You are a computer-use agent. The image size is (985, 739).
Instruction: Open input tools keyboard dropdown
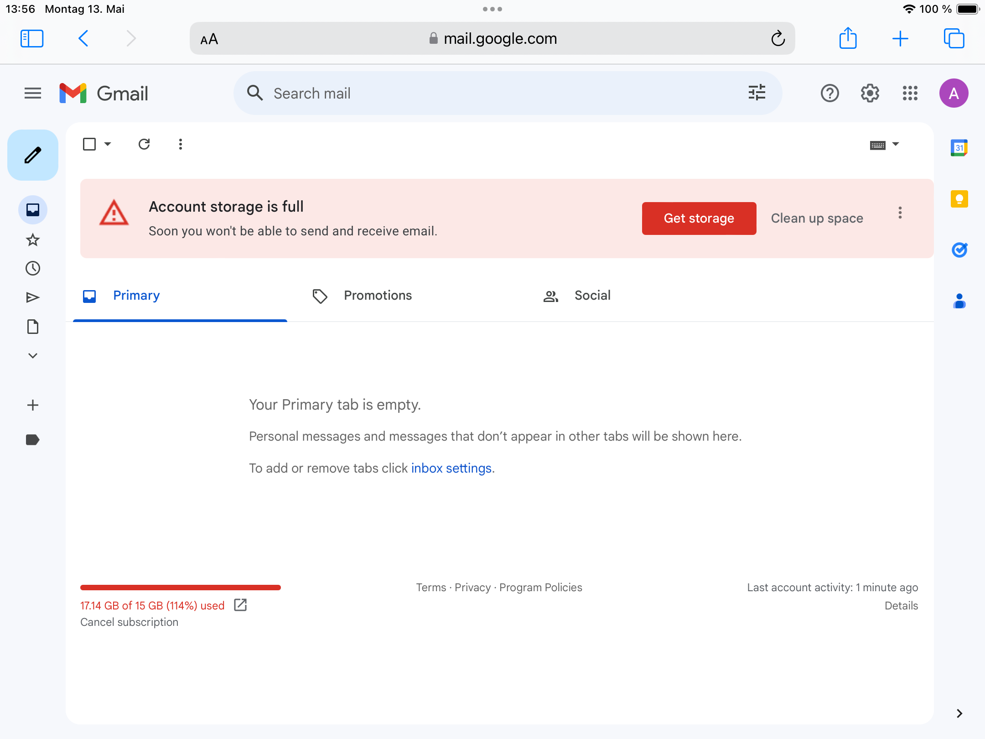tap(895, 144)
